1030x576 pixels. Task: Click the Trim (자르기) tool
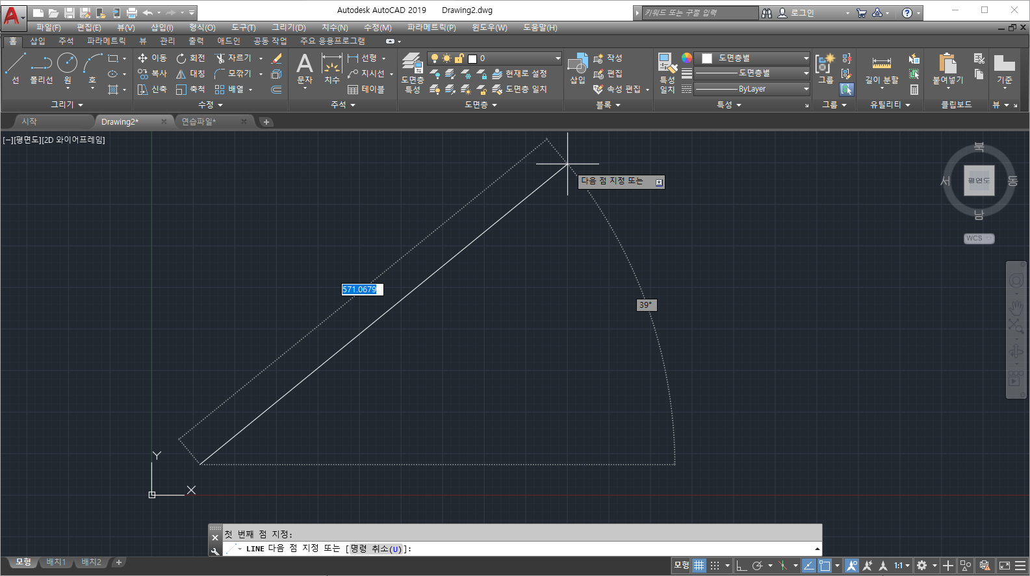tap(233, 58)
